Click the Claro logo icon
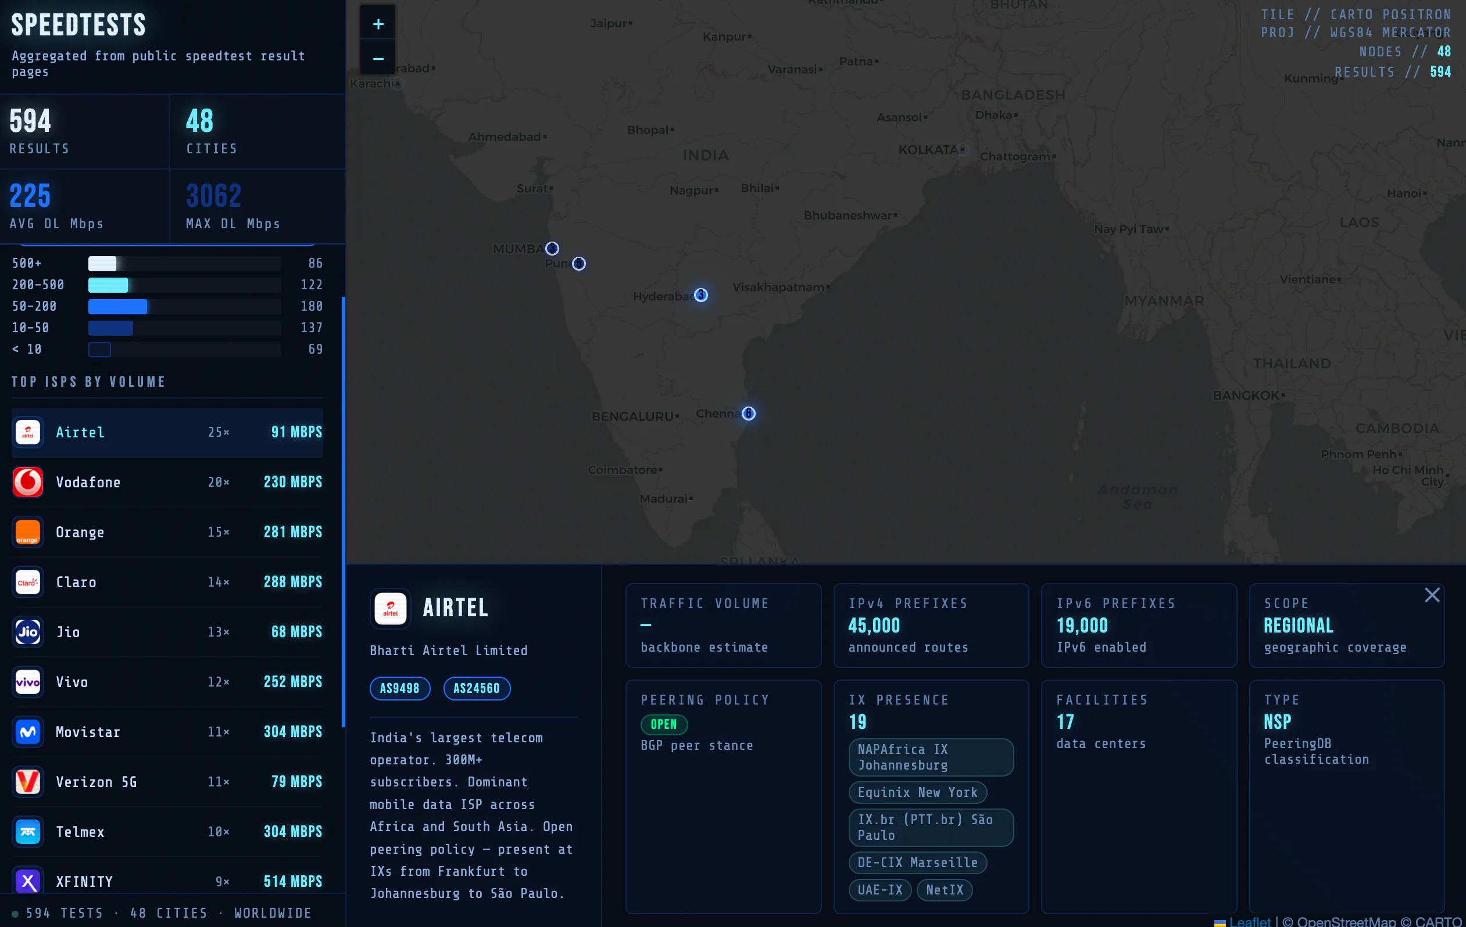 click(x=28, y=582)
